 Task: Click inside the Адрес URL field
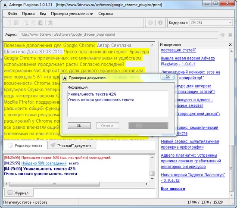[118, 34]
